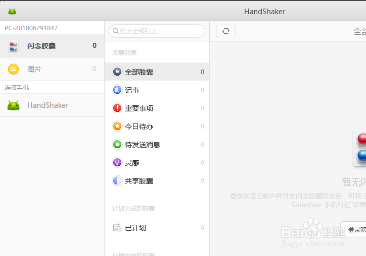Click the Android logo in title bar
The height and width of the screenshot is (256, 366).
pos(12,11)
